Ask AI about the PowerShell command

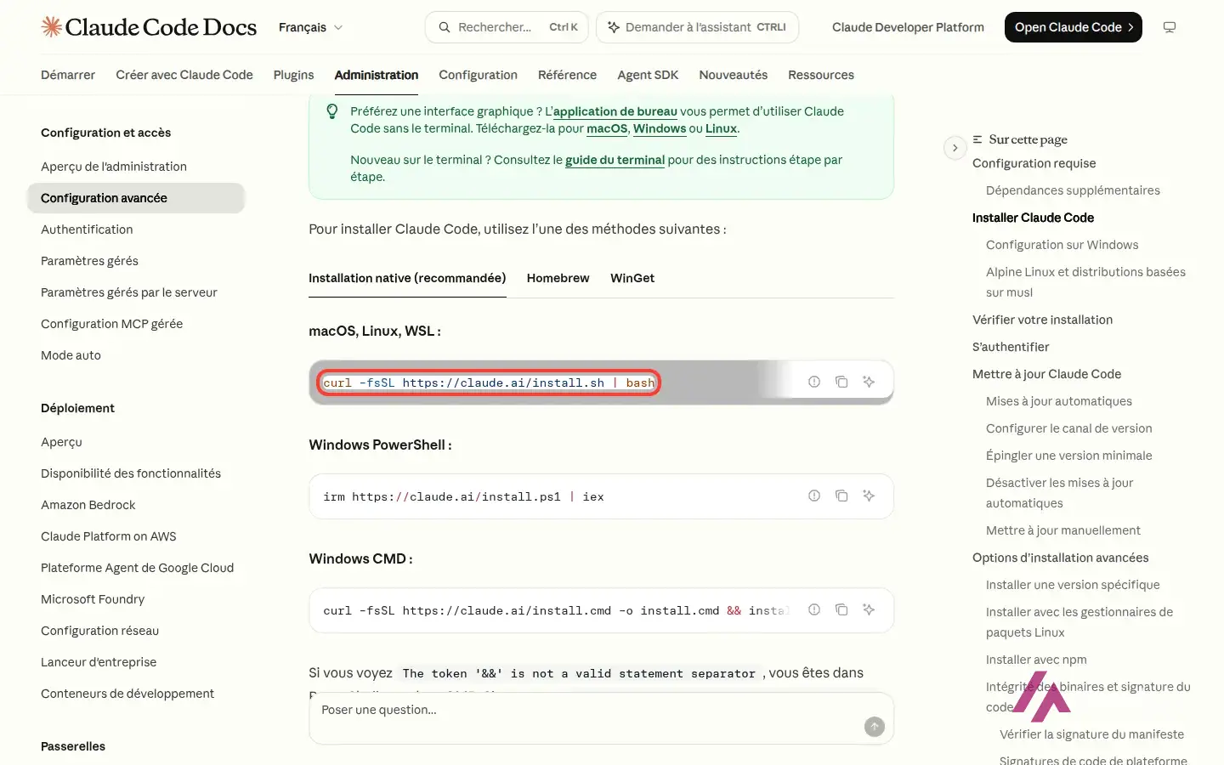pos(869,496)
